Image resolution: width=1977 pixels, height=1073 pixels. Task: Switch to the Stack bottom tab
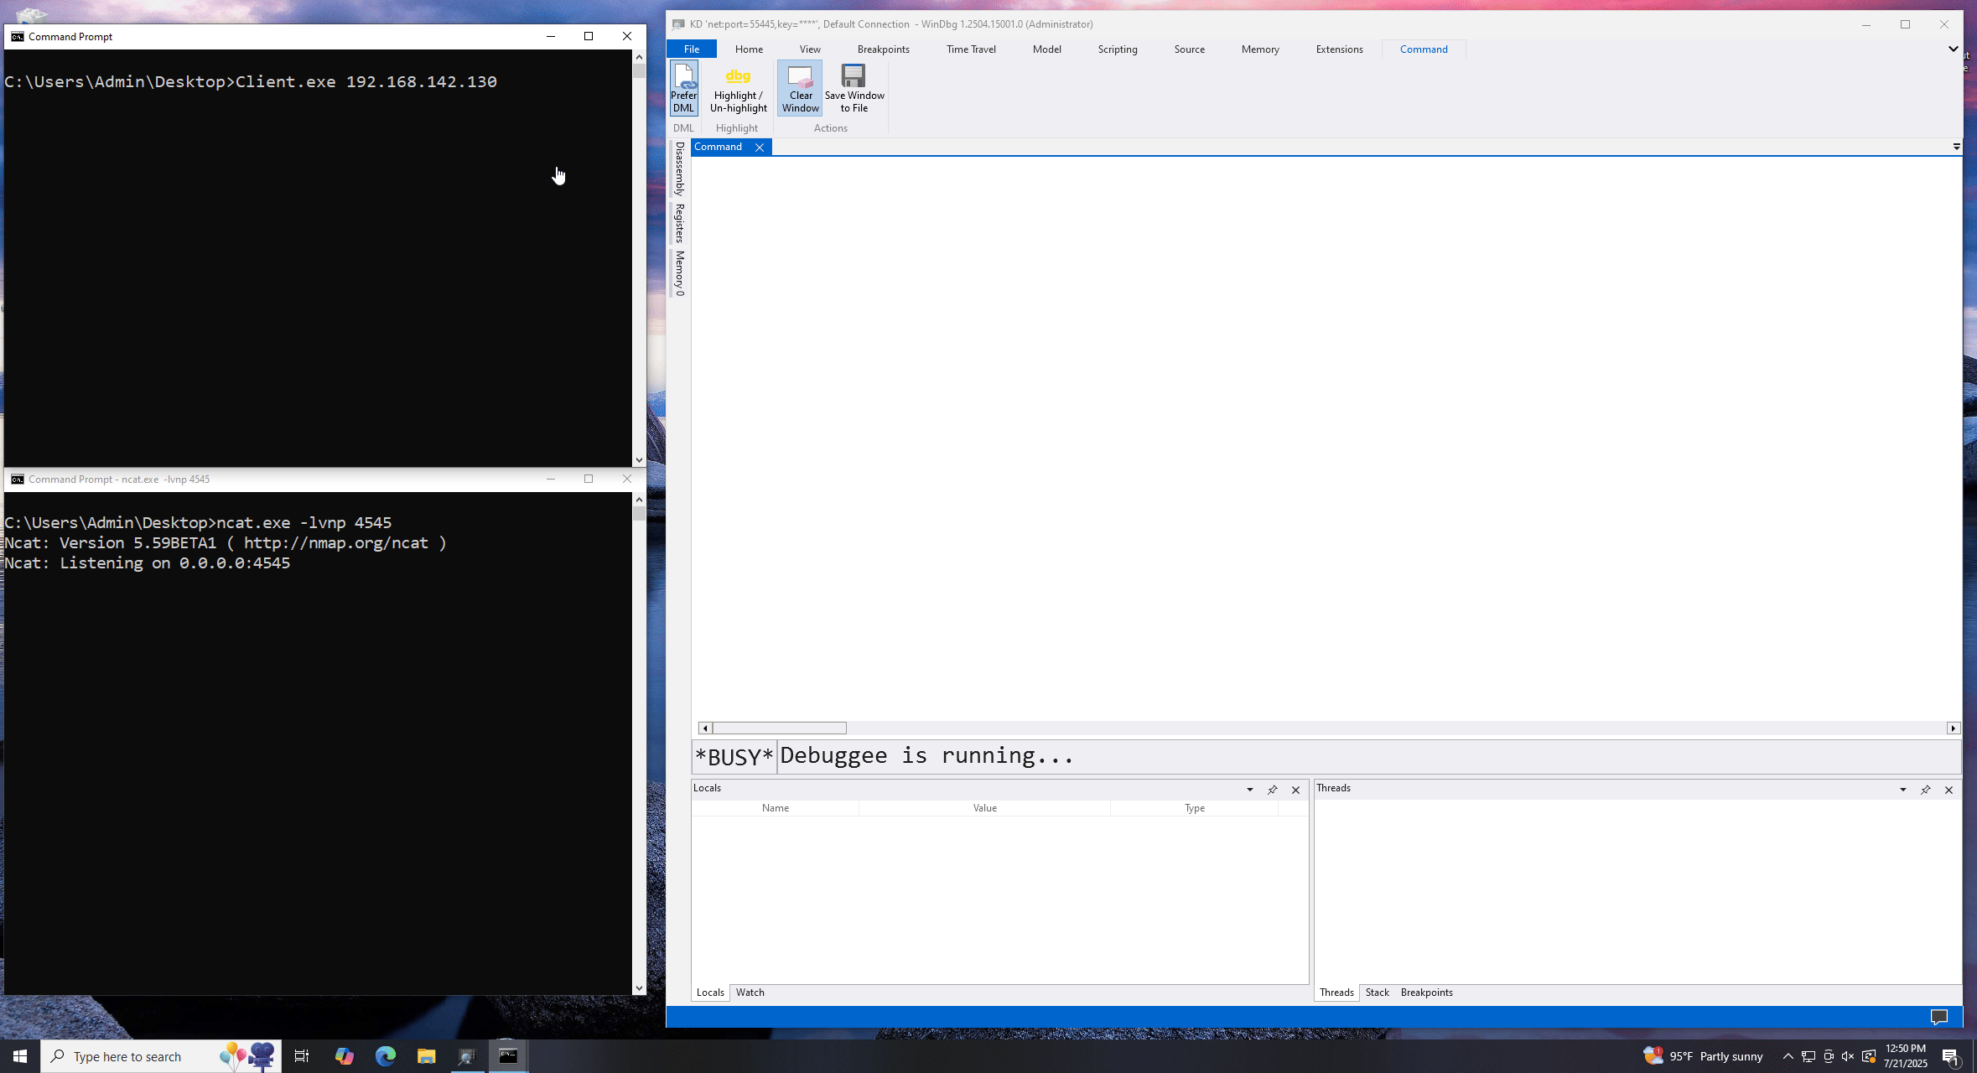pyautogui.click(x=1377, y=993)
